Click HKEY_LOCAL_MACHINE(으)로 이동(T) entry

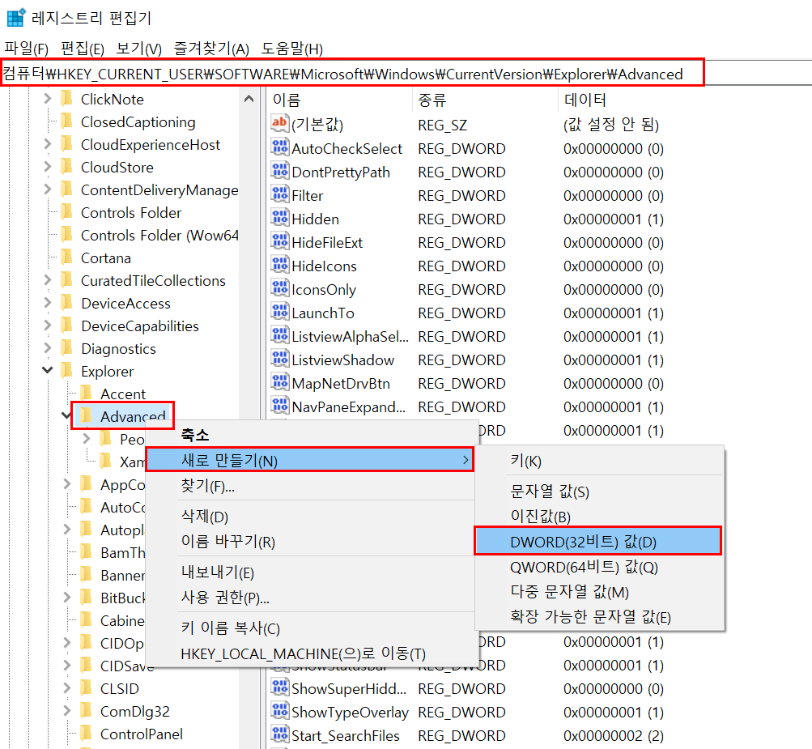pos(310,653)
